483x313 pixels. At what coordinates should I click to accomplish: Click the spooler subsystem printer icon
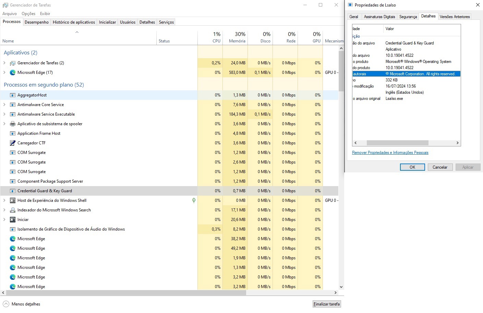coord(13,124)
